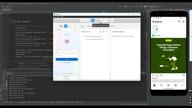
Task: Tap Instagram Reels tab icon on emulator
Action: 176,85
